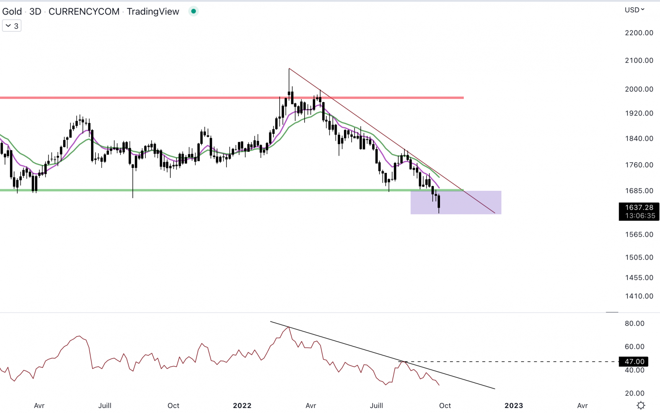
Task: Click the 3D interval label
Action: [x=35, y=11]
